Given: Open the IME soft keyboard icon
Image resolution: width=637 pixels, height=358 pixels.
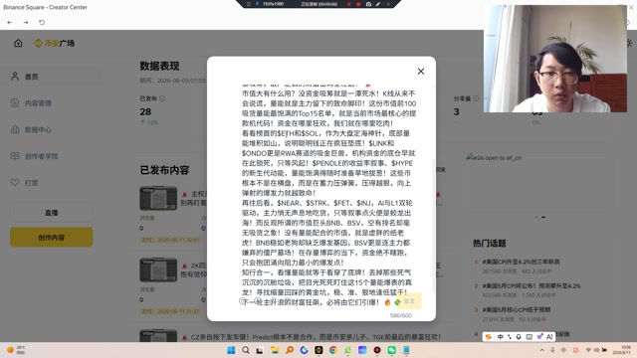Looking at the screenshot, I should pos(529,337).
